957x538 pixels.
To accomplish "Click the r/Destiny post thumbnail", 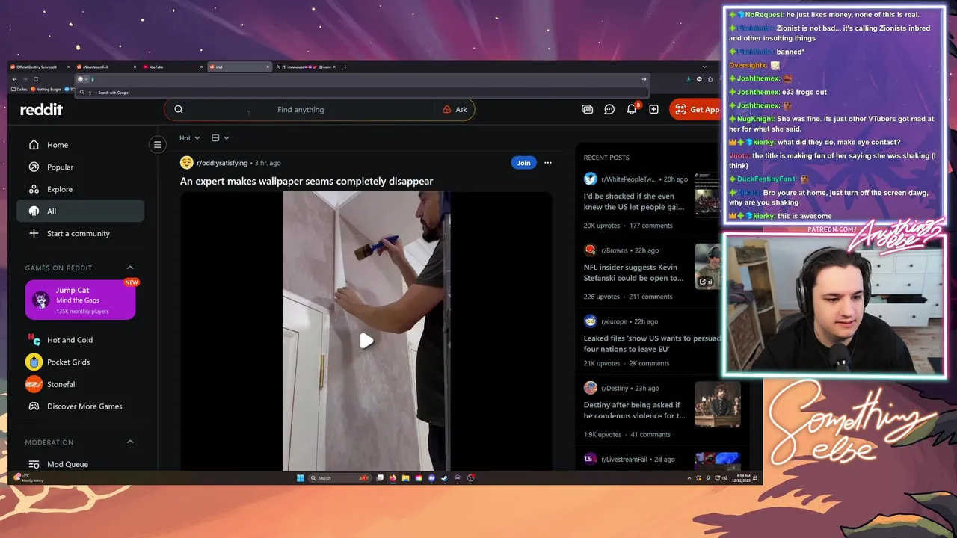I will (717, 404).
